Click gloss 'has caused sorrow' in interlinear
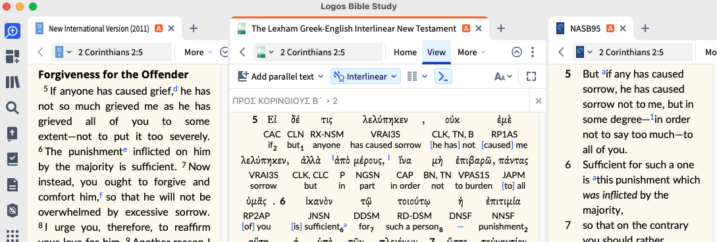This screenshot has width=717, height=242. [385, 145]
